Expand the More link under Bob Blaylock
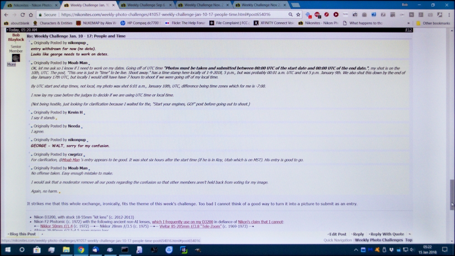Image resolution: width=455 pixels, height=256 pixels. (11, 64)
